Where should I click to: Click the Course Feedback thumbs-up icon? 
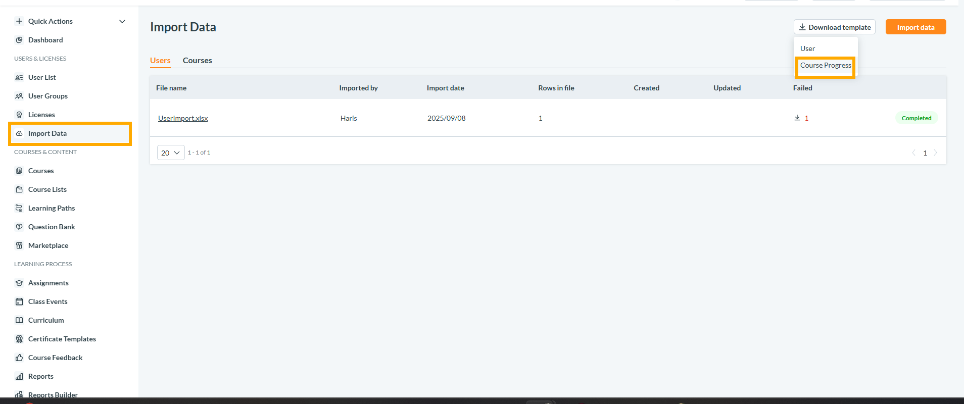[19, 358]
